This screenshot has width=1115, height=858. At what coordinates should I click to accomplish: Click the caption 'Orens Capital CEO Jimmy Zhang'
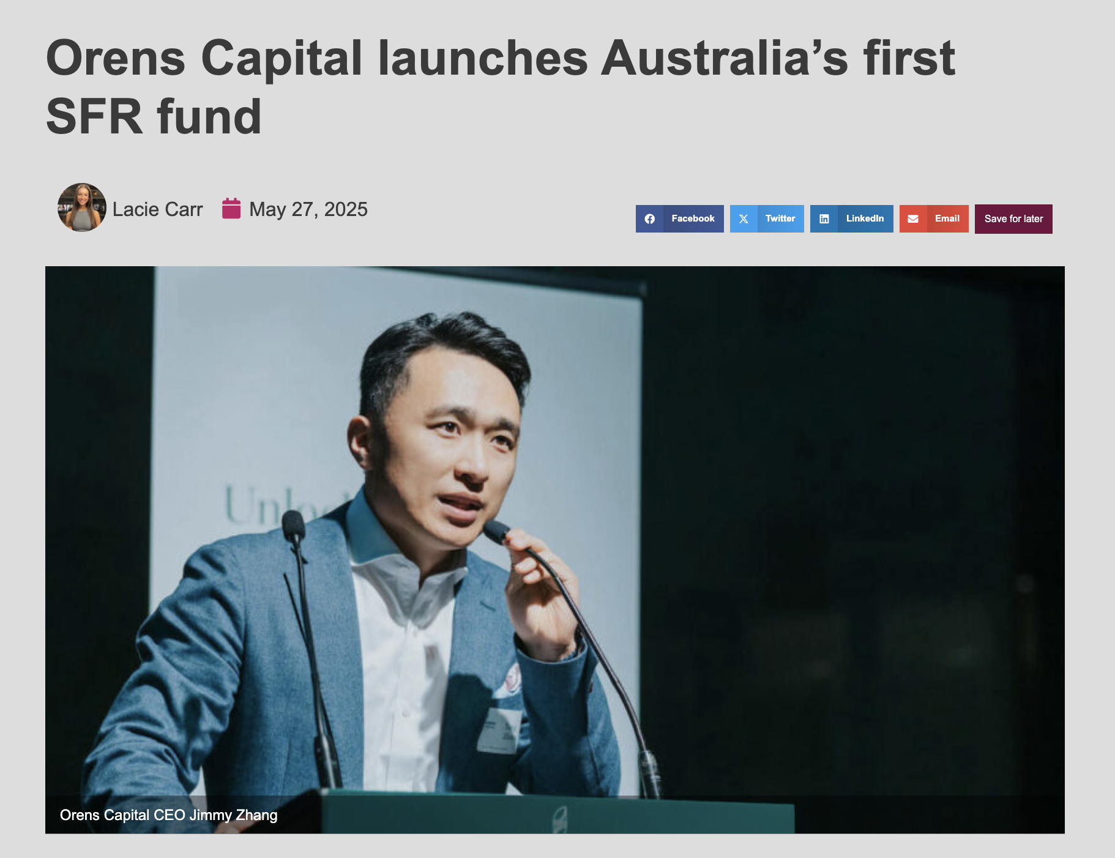[x=169, y=815]
